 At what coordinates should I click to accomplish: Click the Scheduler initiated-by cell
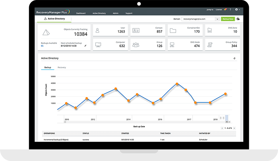[203, 139]
